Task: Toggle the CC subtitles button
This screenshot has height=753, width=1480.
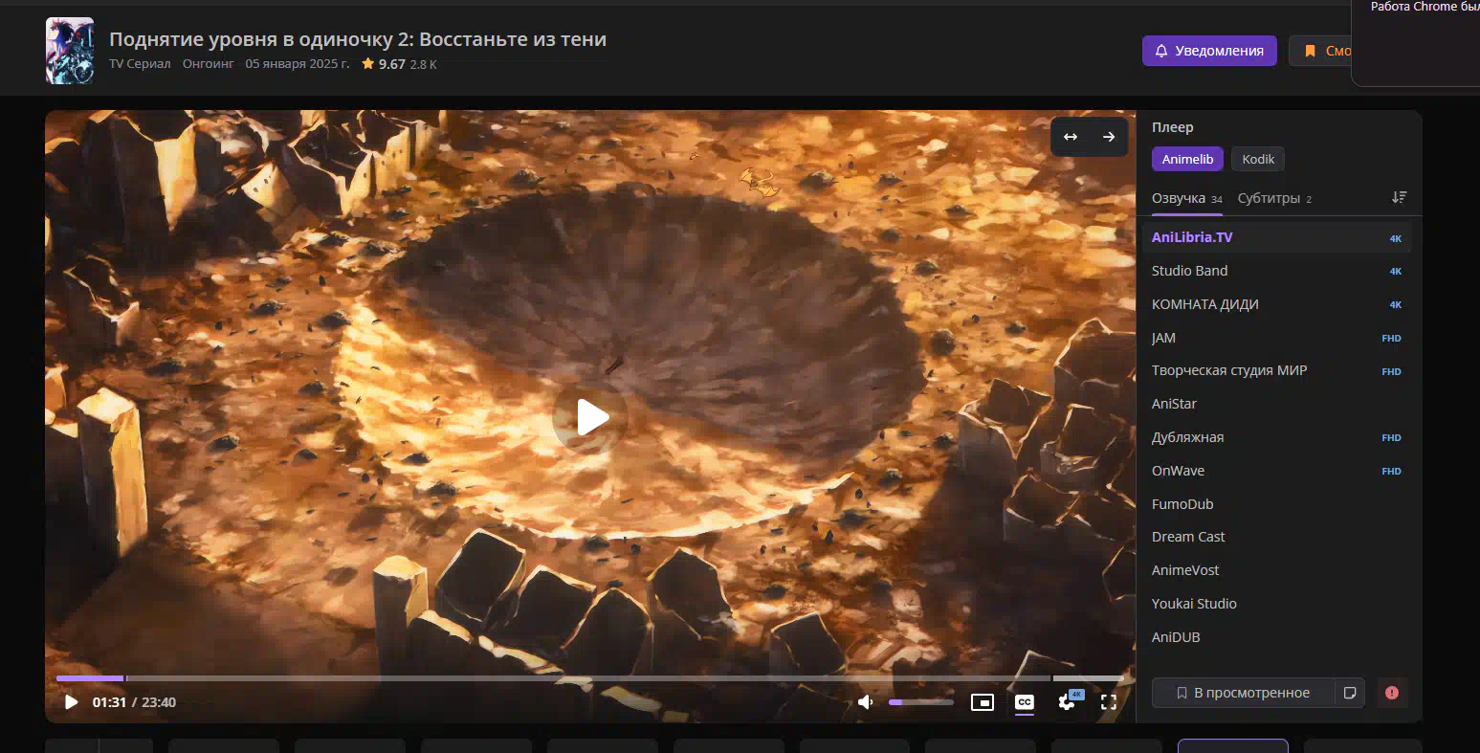Action: pyautogui.click(x=1025, y=702)
